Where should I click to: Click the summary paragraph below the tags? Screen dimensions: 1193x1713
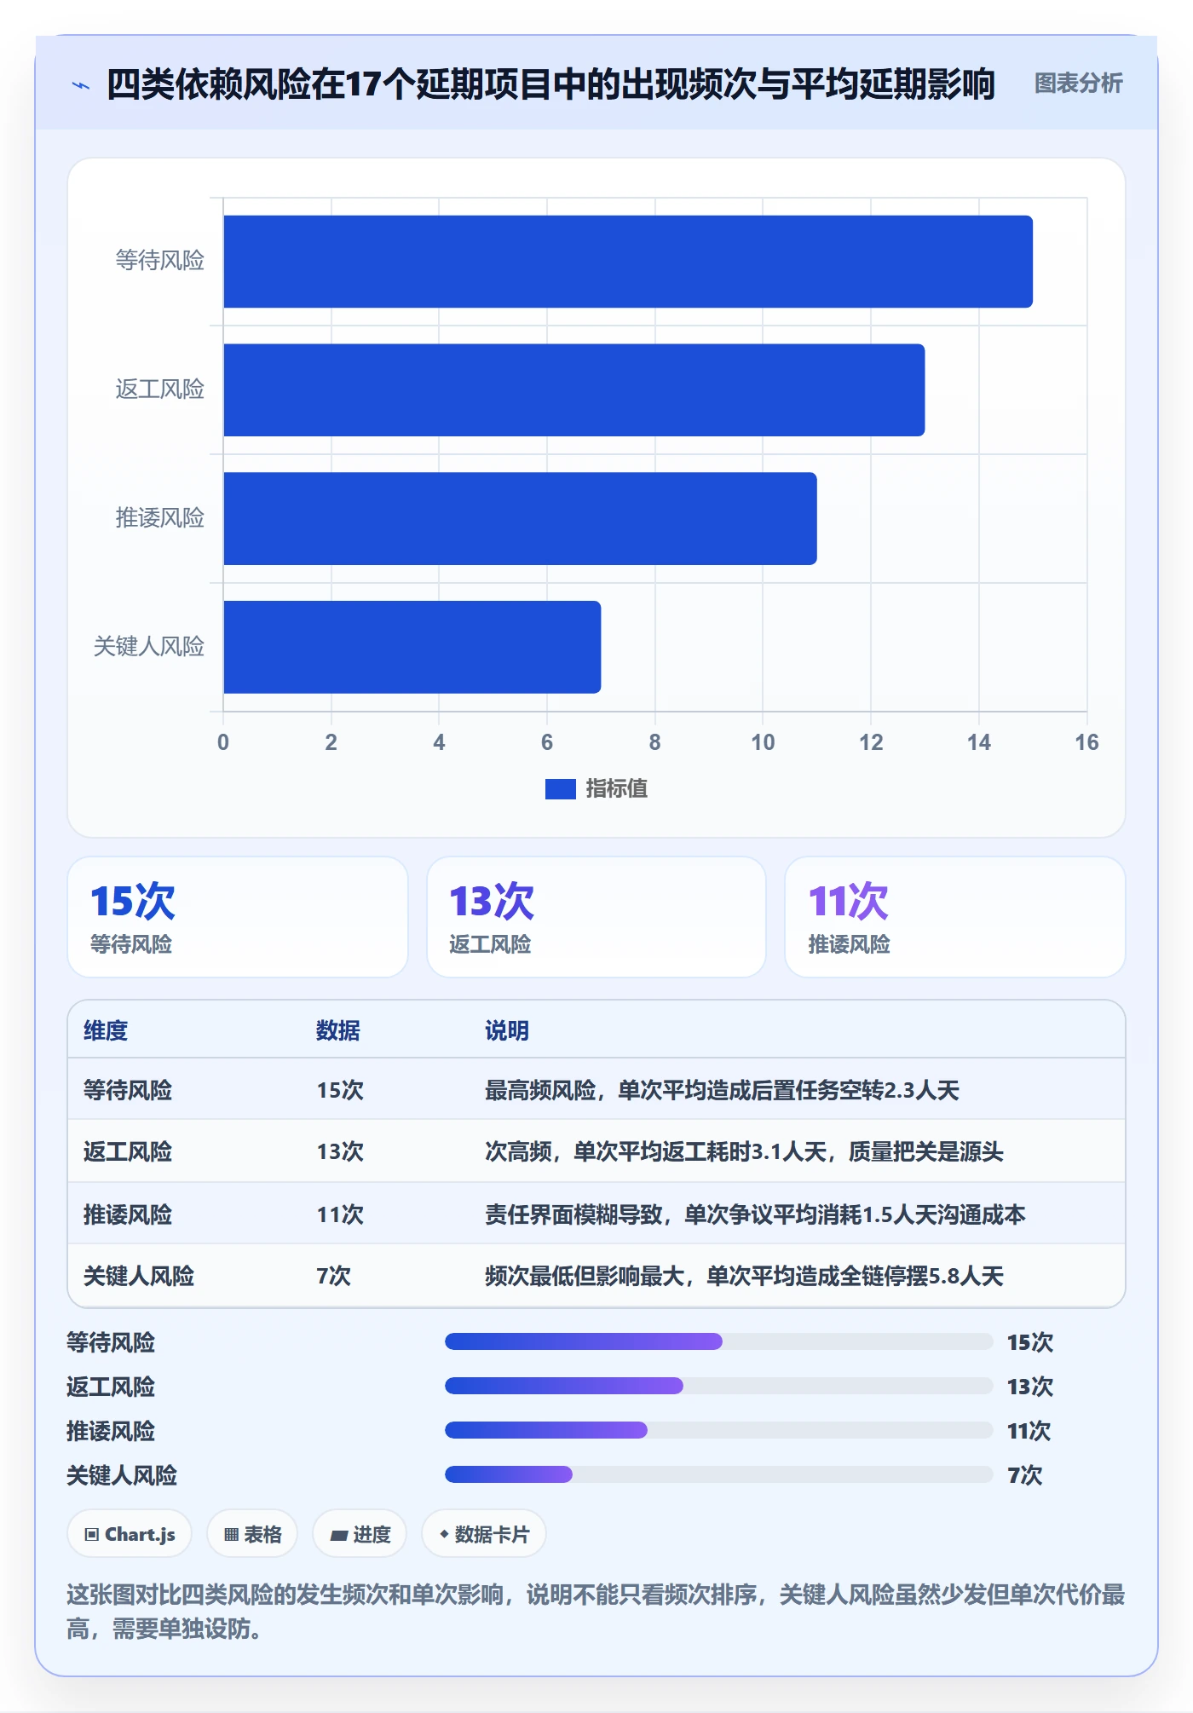coord(596,1612)
